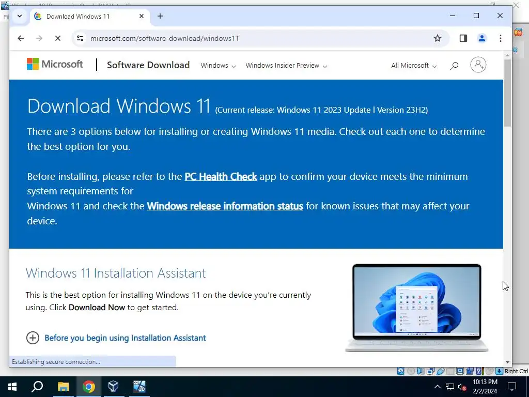Expand the Windows menu in site header

pos(218,66)
